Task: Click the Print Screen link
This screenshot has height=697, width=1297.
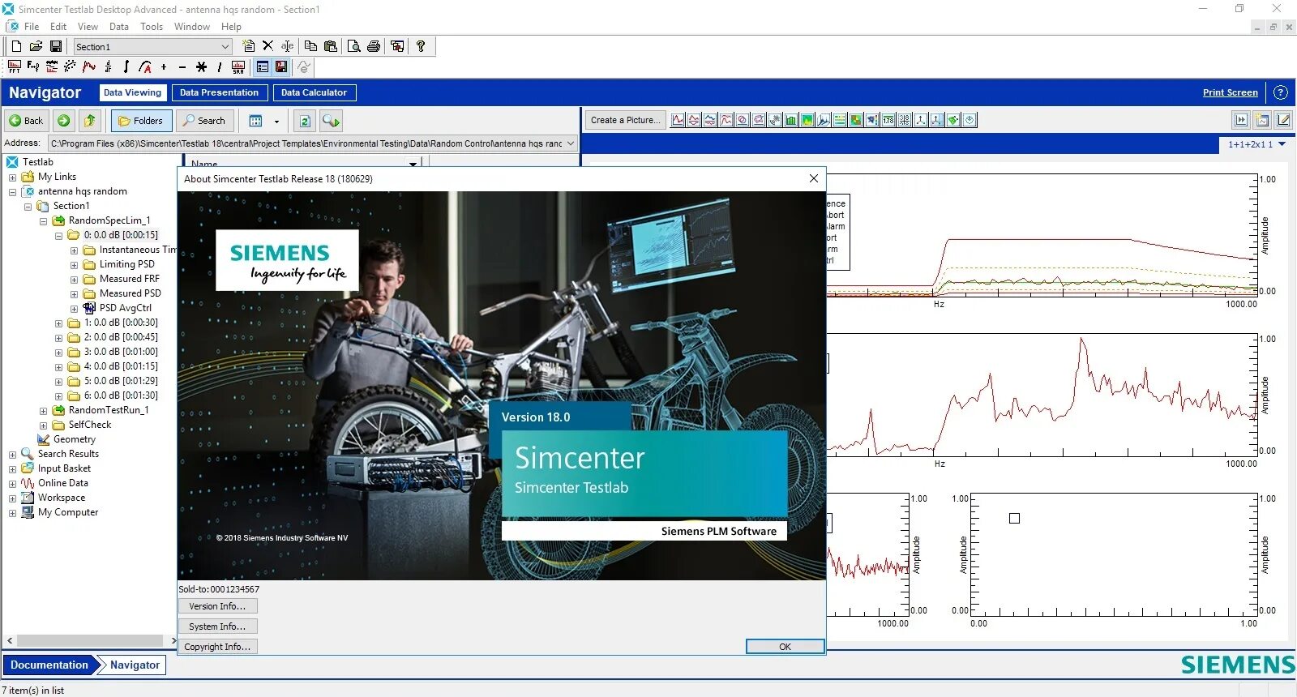Action: (x=1230, y=92)
